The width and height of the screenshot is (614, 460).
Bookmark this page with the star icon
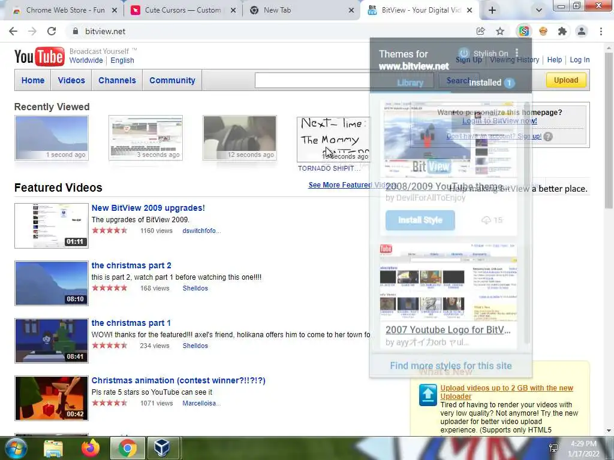pyautogui.click(x=500, y=31)
